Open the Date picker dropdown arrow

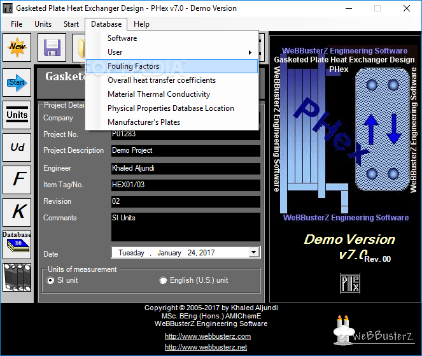253,252
